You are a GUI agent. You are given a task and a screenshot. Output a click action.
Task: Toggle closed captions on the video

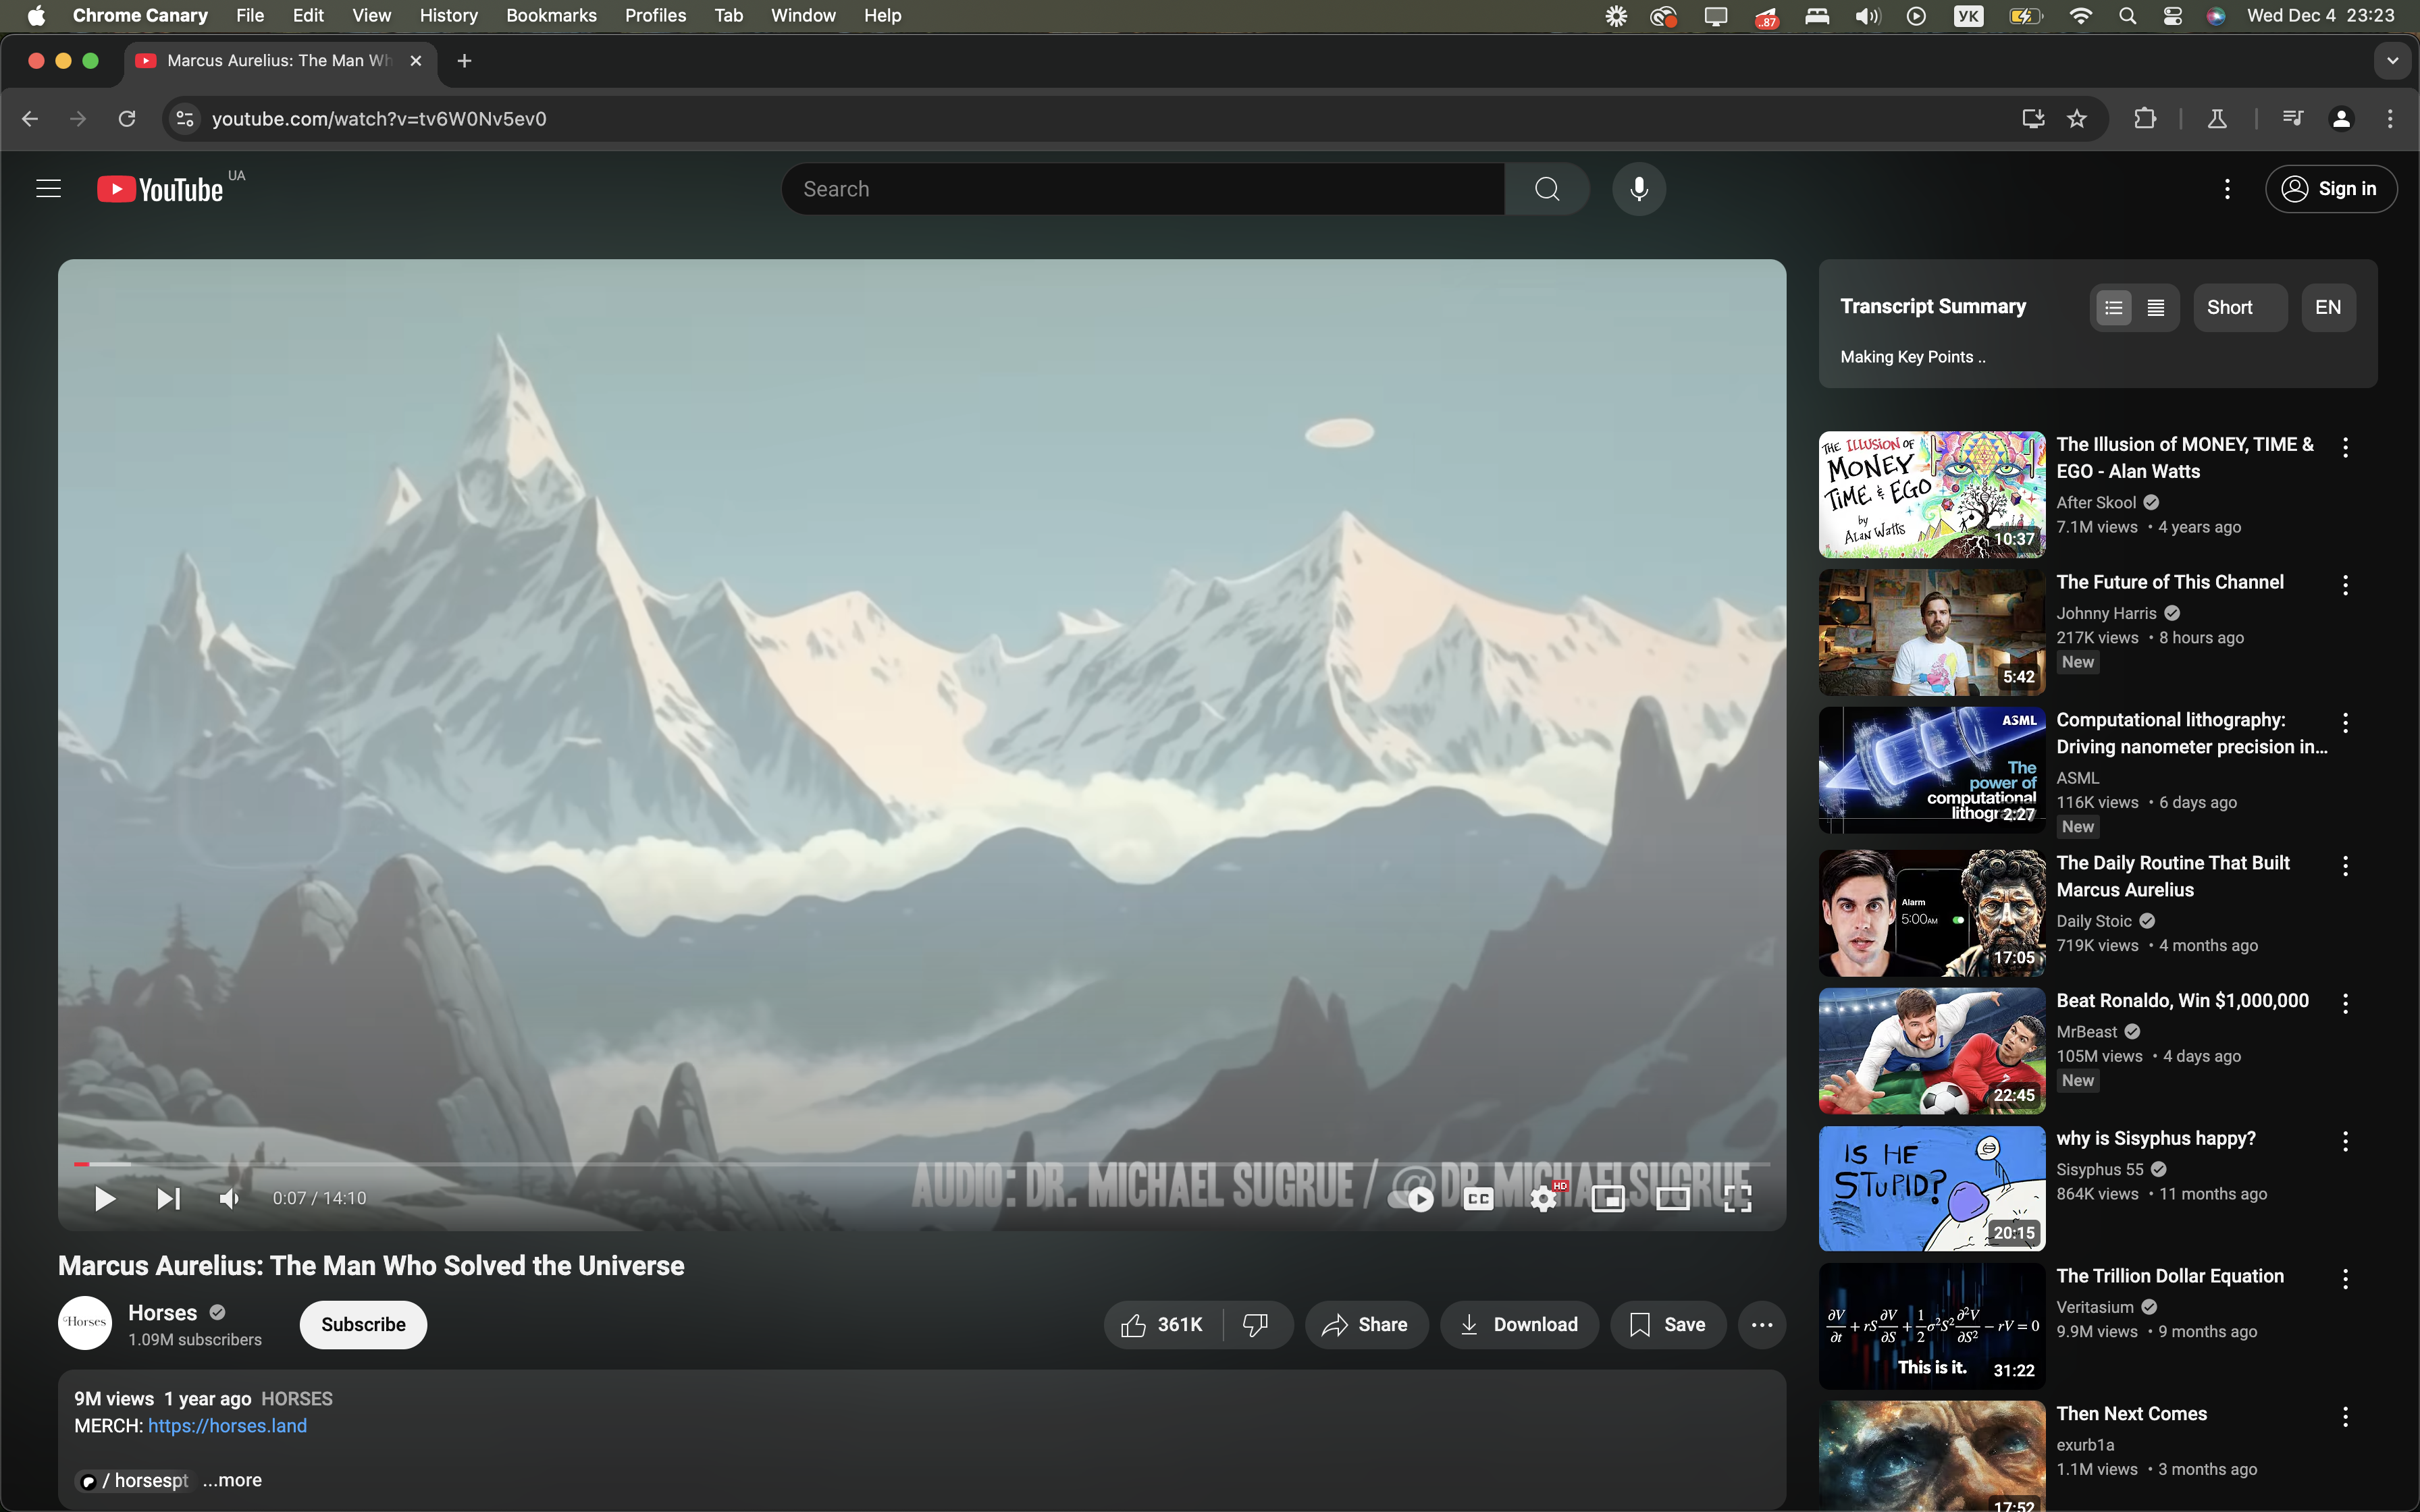(x=1478, y=1198)
